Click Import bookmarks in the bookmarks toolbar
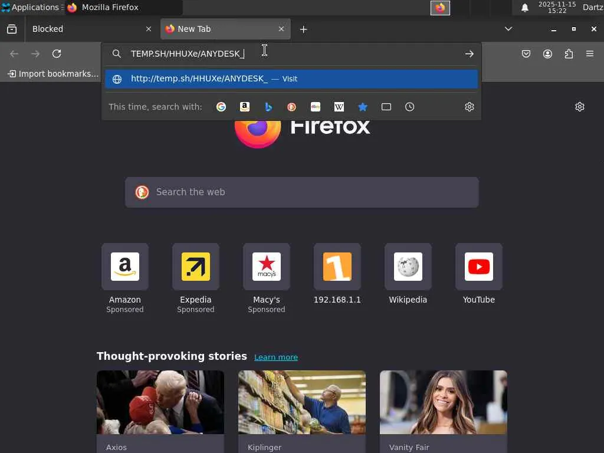 pos(53,74)
